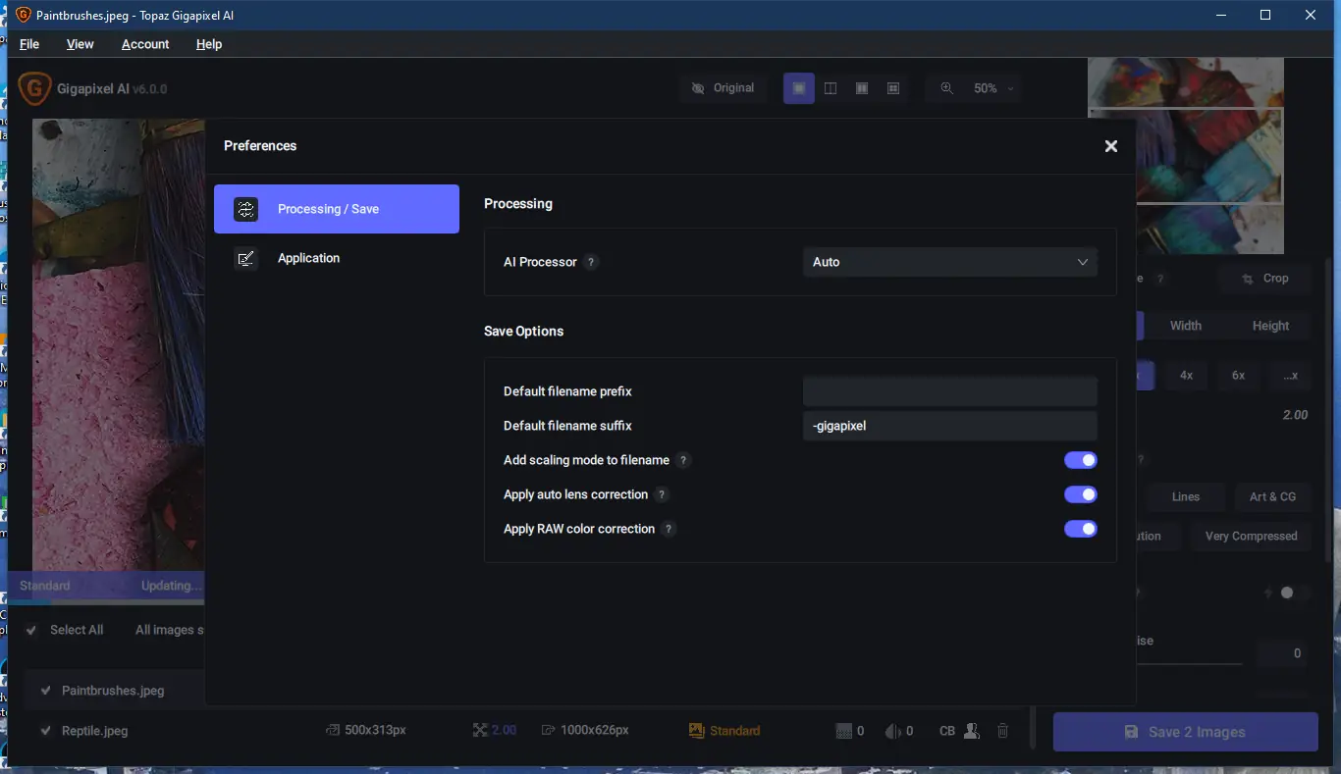Select the single view layout icon
This screenshot has height=774, width=1341.
point(799,88)
